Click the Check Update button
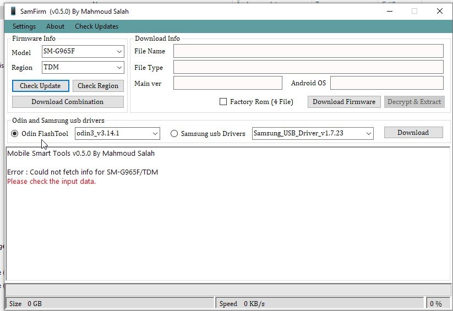Screen dimensions: 453x311 pyautogui.click(x=40, y=86)
